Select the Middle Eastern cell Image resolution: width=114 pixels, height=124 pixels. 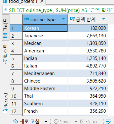pos(45,89)
